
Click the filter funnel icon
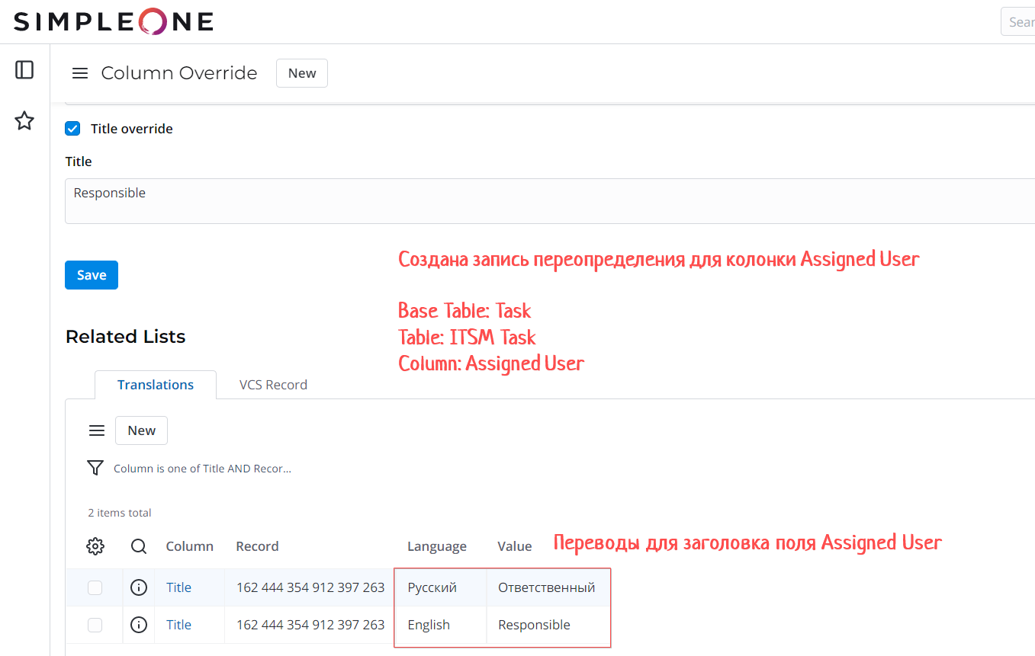click(x=95, y=468)
